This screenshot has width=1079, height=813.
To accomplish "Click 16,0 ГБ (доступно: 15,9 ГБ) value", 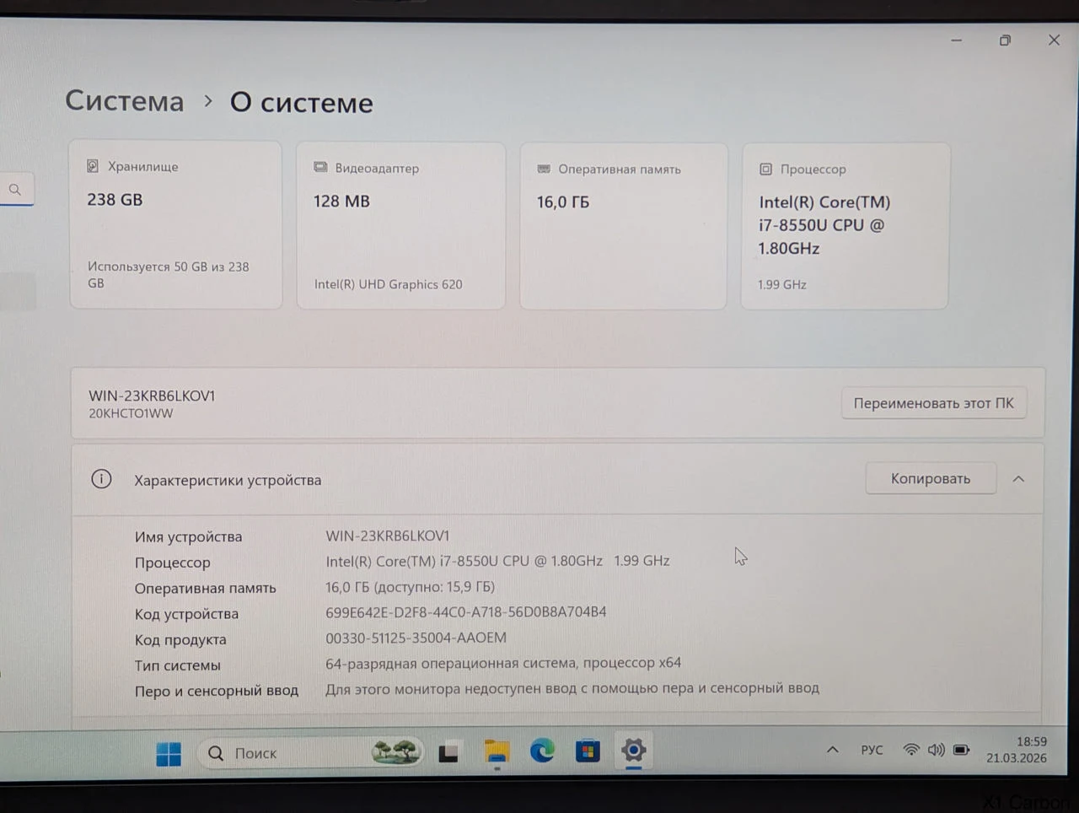I will (x=411, y=587).
